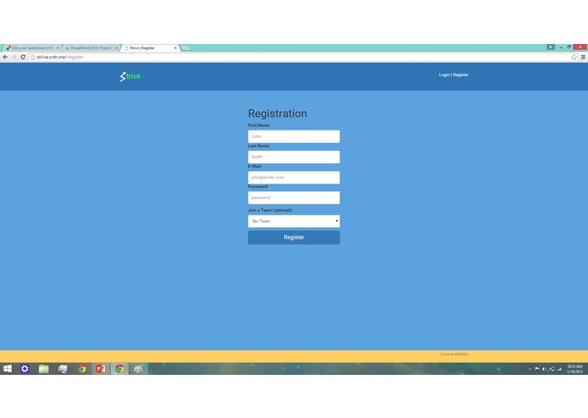Click the Register link in header
The width and height of the screenshot is (588, 418).
pos(460,75)
